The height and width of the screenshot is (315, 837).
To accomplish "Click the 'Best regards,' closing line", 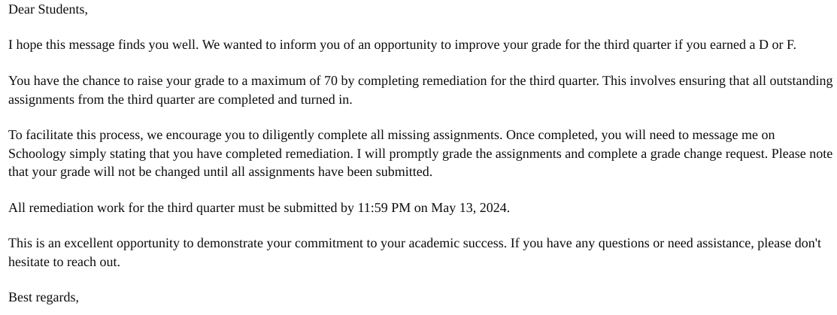I will pos(44,298).
